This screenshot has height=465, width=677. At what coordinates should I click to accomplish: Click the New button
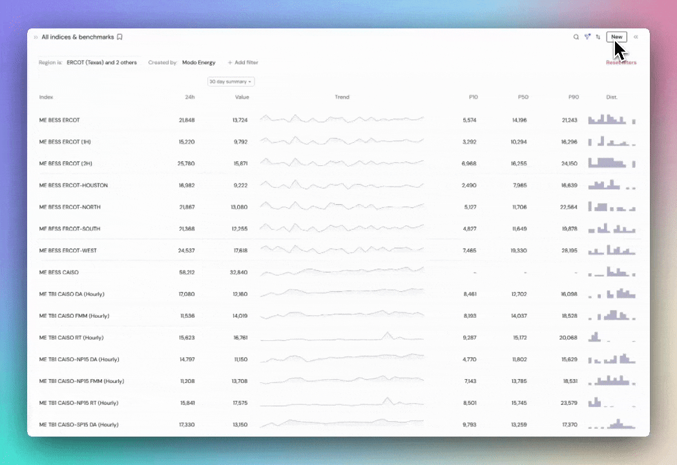pyautogui.click(x=617, y=37)
